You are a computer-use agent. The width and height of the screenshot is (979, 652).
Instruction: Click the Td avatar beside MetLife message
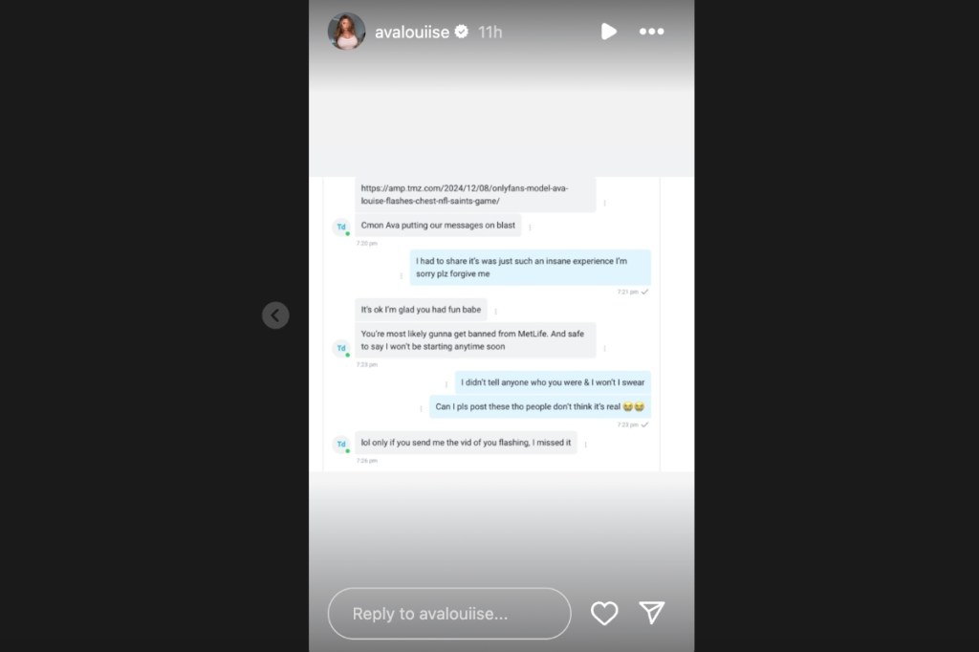pyautogui.click(x=341, y=348)
